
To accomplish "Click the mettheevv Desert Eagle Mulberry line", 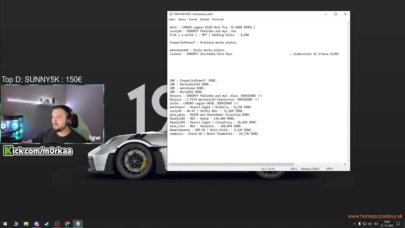I will click(211, 107).
